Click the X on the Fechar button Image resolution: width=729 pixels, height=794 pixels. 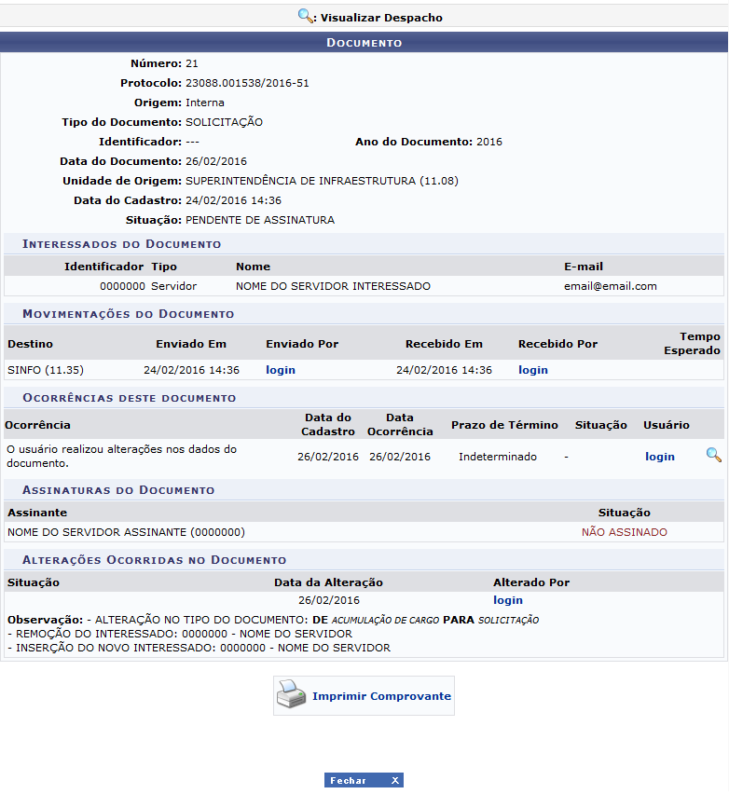(x=395, y=780)
